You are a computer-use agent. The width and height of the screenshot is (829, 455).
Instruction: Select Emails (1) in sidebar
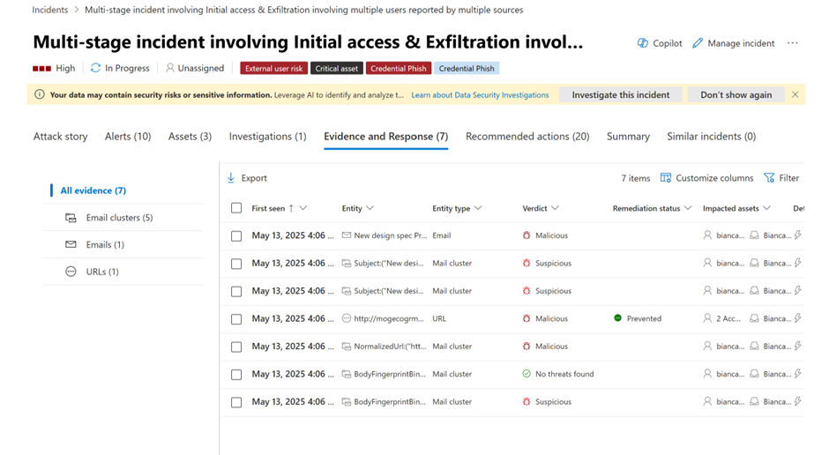[x=105, y=244]
